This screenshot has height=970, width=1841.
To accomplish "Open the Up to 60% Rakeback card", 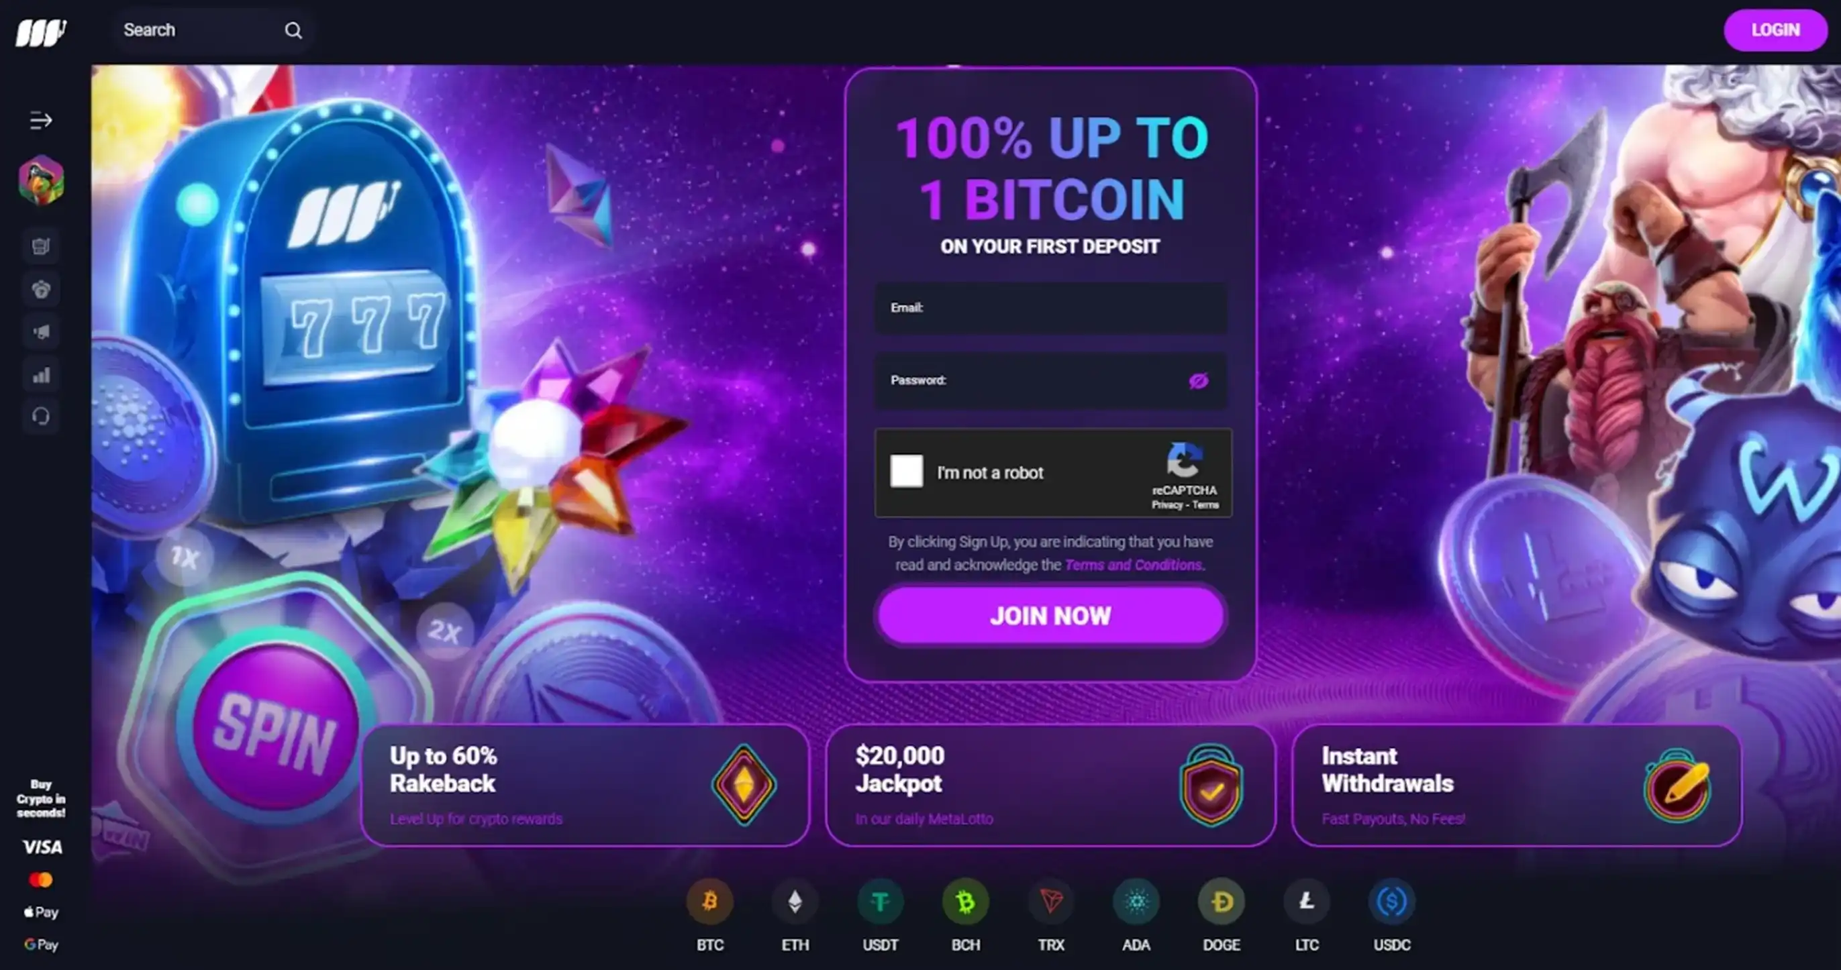I will coord(585,785).
